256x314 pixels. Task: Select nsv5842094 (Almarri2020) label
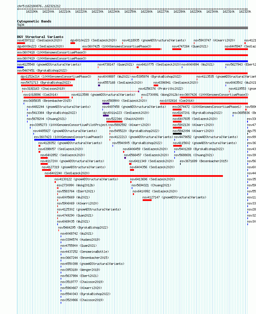193,131
